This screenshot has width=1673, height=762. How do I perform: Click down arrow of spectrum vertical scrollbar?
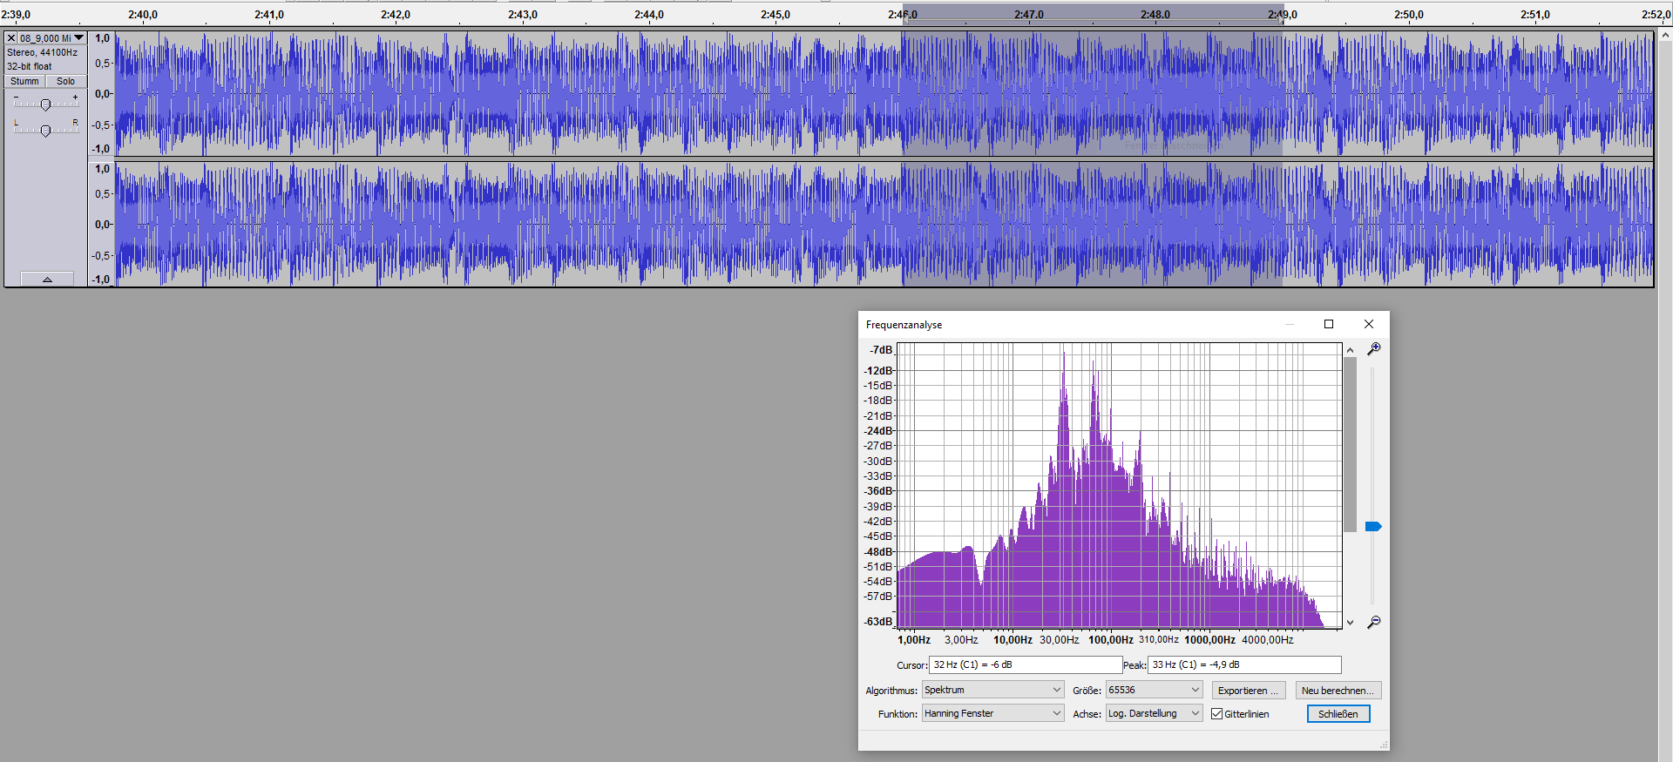click(x=1350, y=622)
